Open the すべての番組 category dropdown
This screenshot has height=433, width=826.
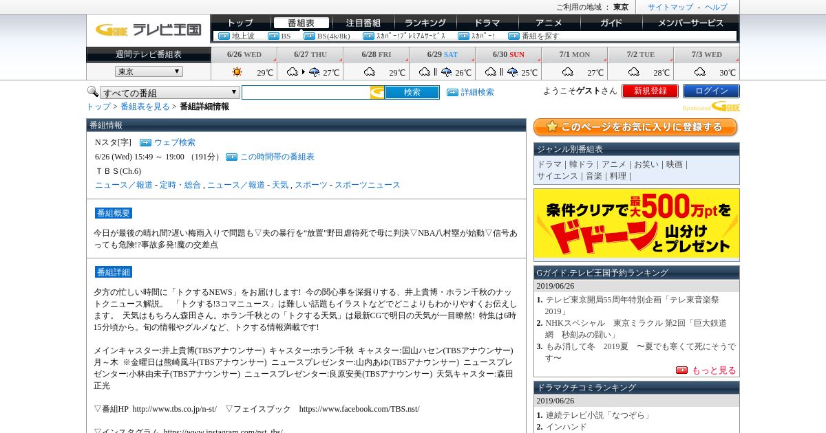(170, 93)
